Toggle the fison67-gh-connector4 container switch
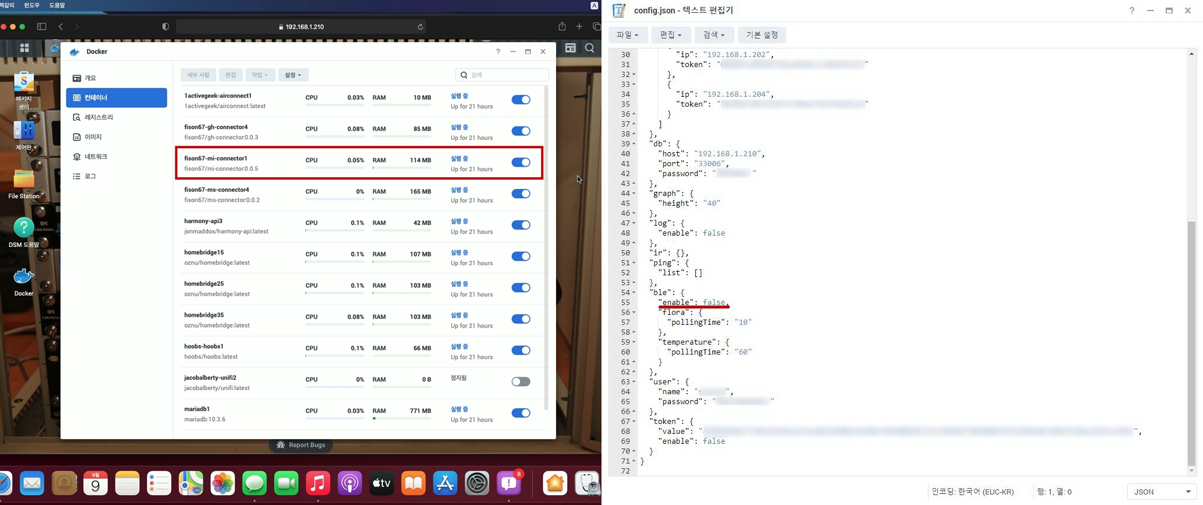 [521, 131]
